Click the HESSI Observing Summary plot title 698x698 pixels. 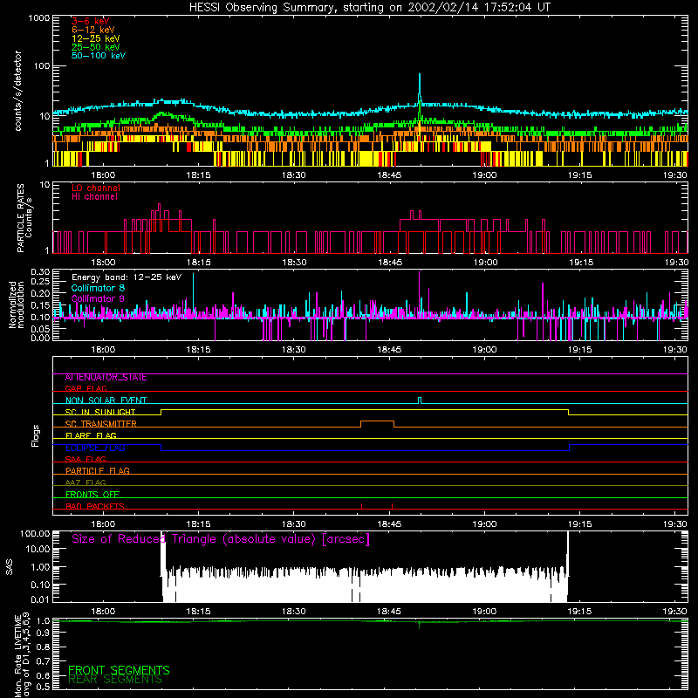(x=369, y=8)
